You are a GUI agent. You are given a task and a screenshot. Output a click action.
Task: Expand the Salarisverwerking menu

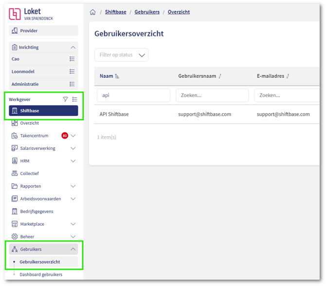point(73,148)
